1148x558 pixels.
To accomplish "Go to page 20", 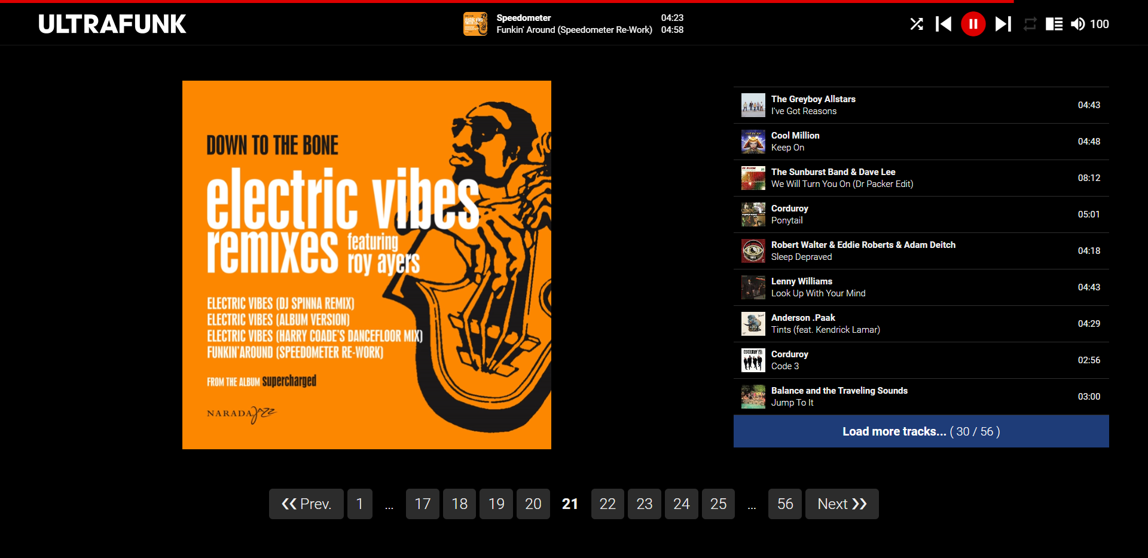I will (x=533, y=504).
